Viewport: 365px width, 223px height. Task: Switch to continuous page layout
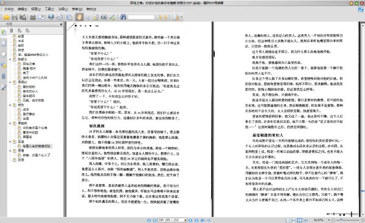[294, 220]
